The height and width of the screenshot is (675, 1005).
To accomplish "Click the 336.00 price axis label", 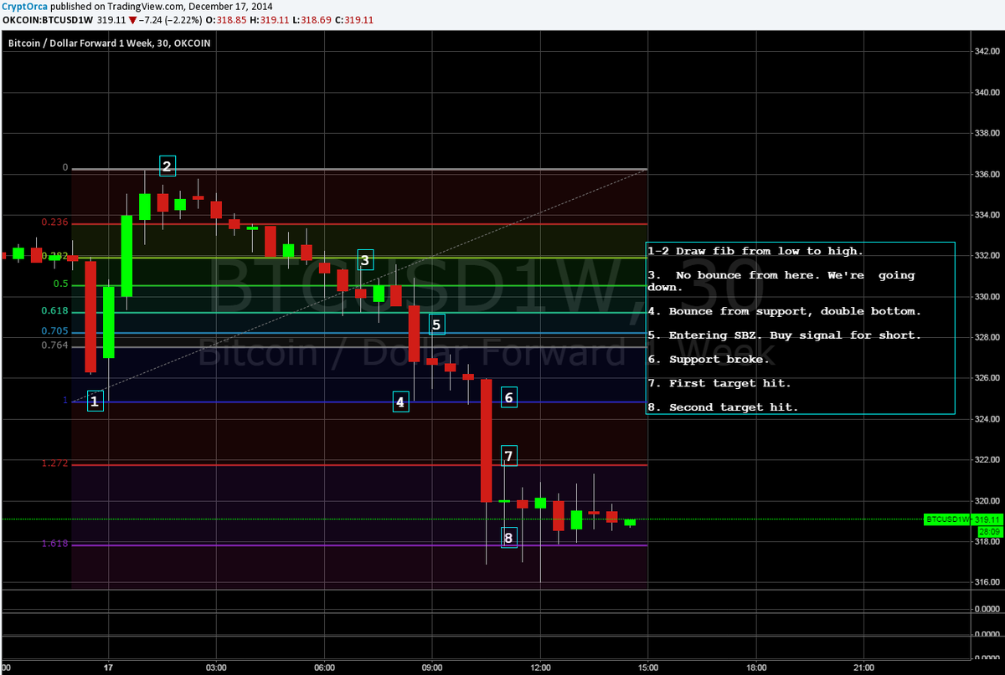I will [986, 174].
